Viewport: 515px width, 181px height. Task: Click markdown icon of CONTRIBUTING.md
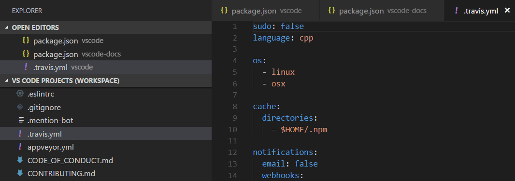click(20, 173)
